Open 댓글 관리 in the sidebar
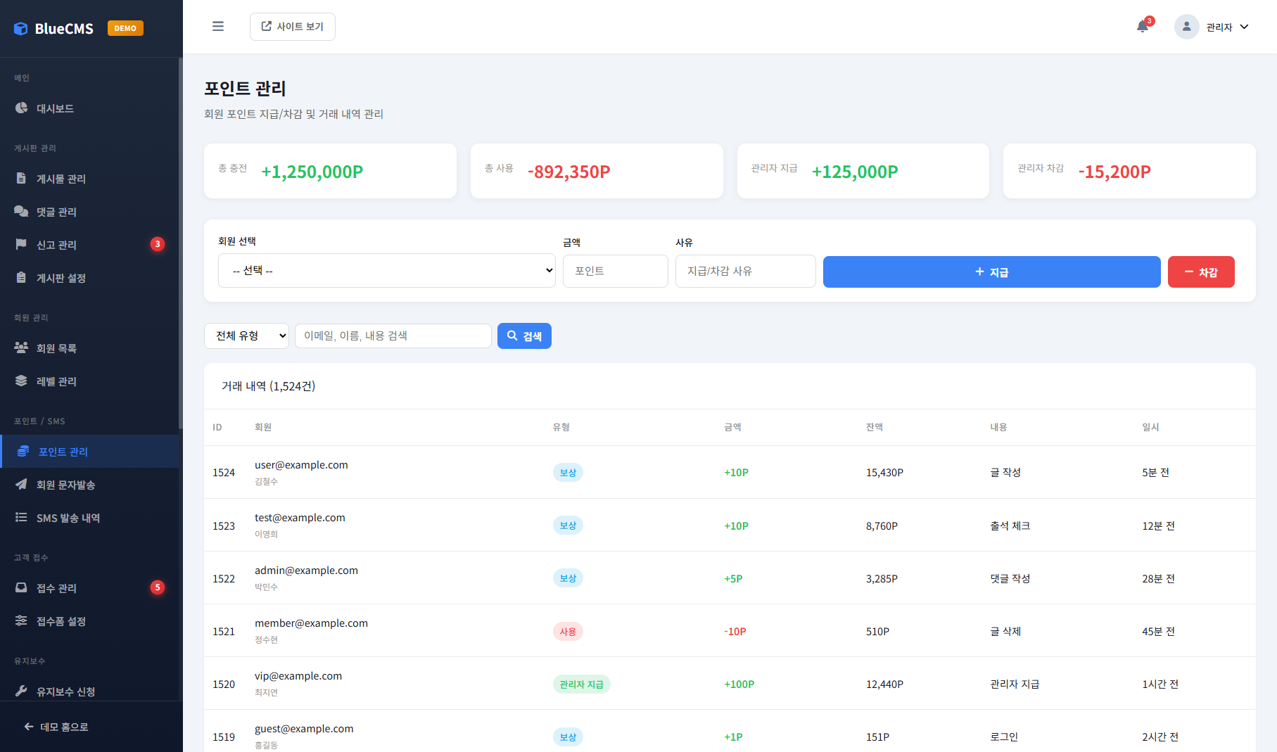1277x752 pixels. [x=56, y=212]
